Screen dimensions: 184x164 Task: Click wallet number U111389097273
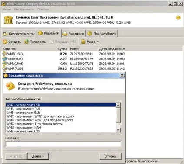(x=82, y=64)
